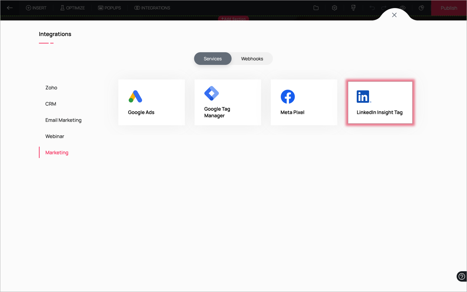Redo the last action

tap(384, 8)
